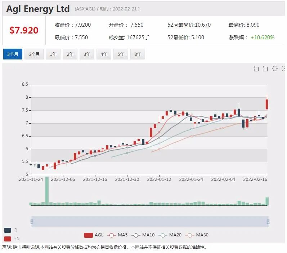Choose the 5年 time range tab
The width and height of the screenshot is (287, 253).
pos(121,54)
